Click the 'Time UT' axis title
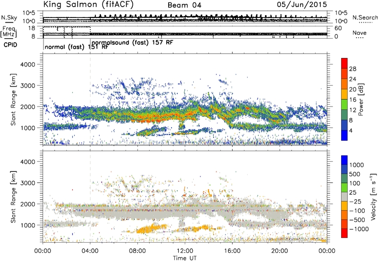Screen dimensions: 378x261 click(x=185, y=258)
